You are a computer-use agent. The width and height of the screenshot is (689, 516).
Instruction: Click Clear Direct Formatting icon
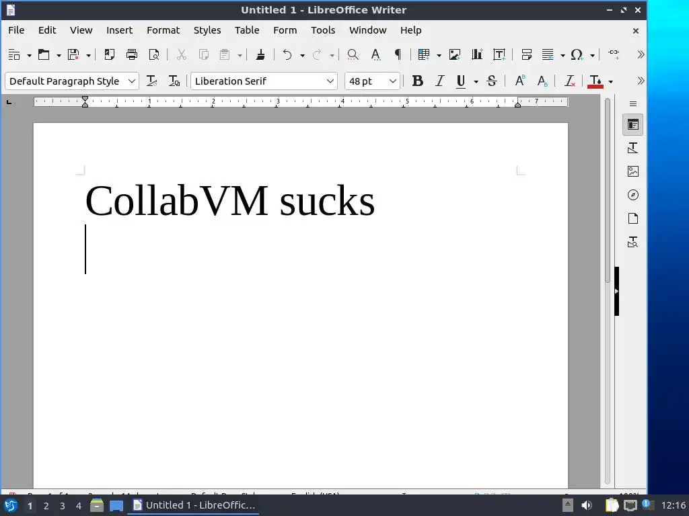tap(570, 81)
